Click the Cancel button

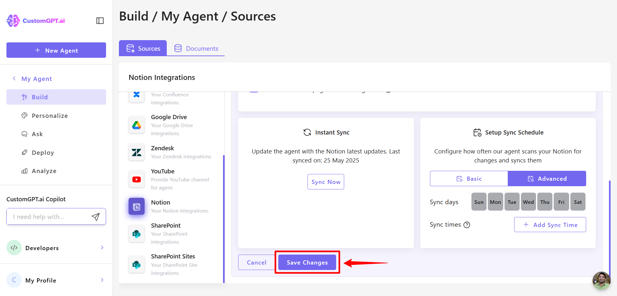pyautogui.click(x=256, y=262)
